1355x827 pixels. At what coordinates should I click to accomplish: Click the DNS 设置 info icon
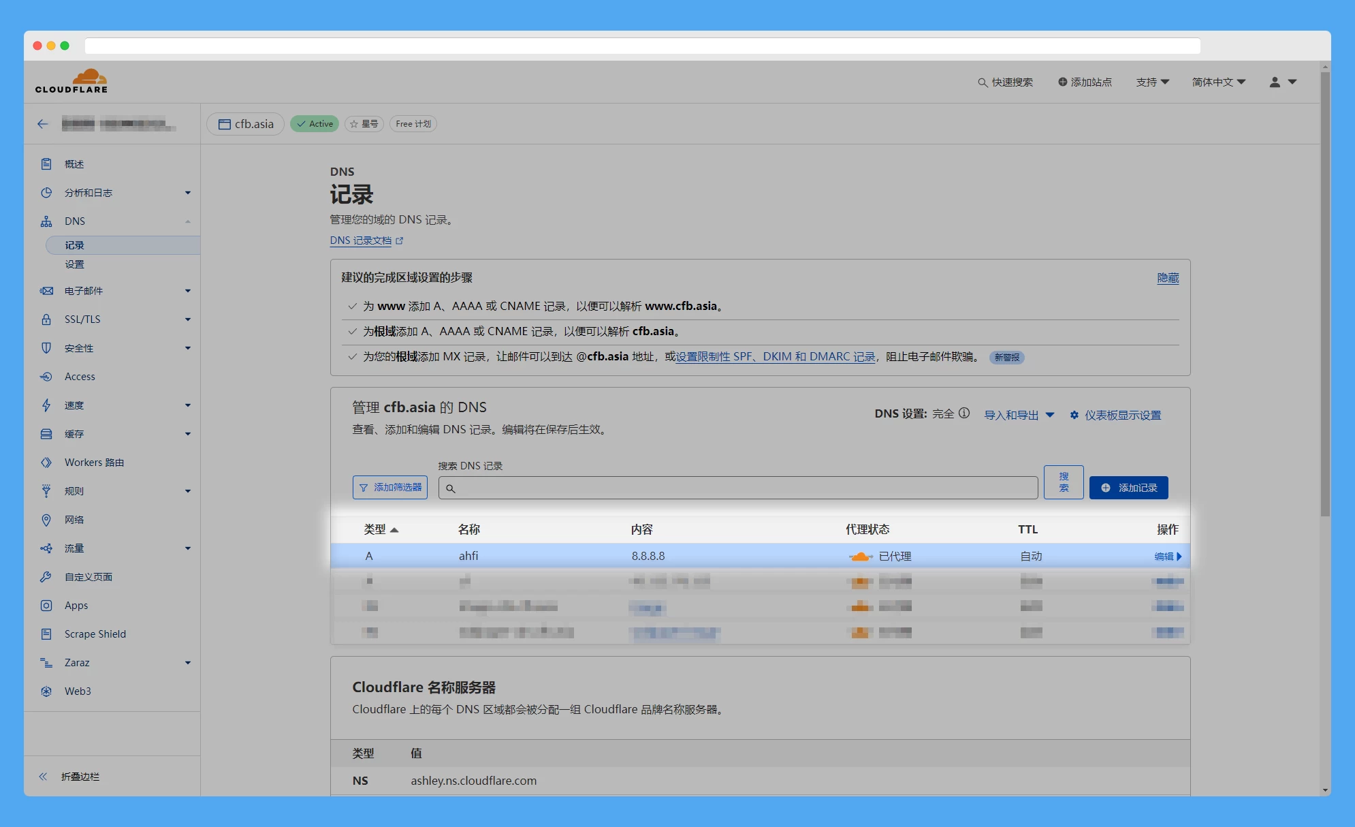964,413
